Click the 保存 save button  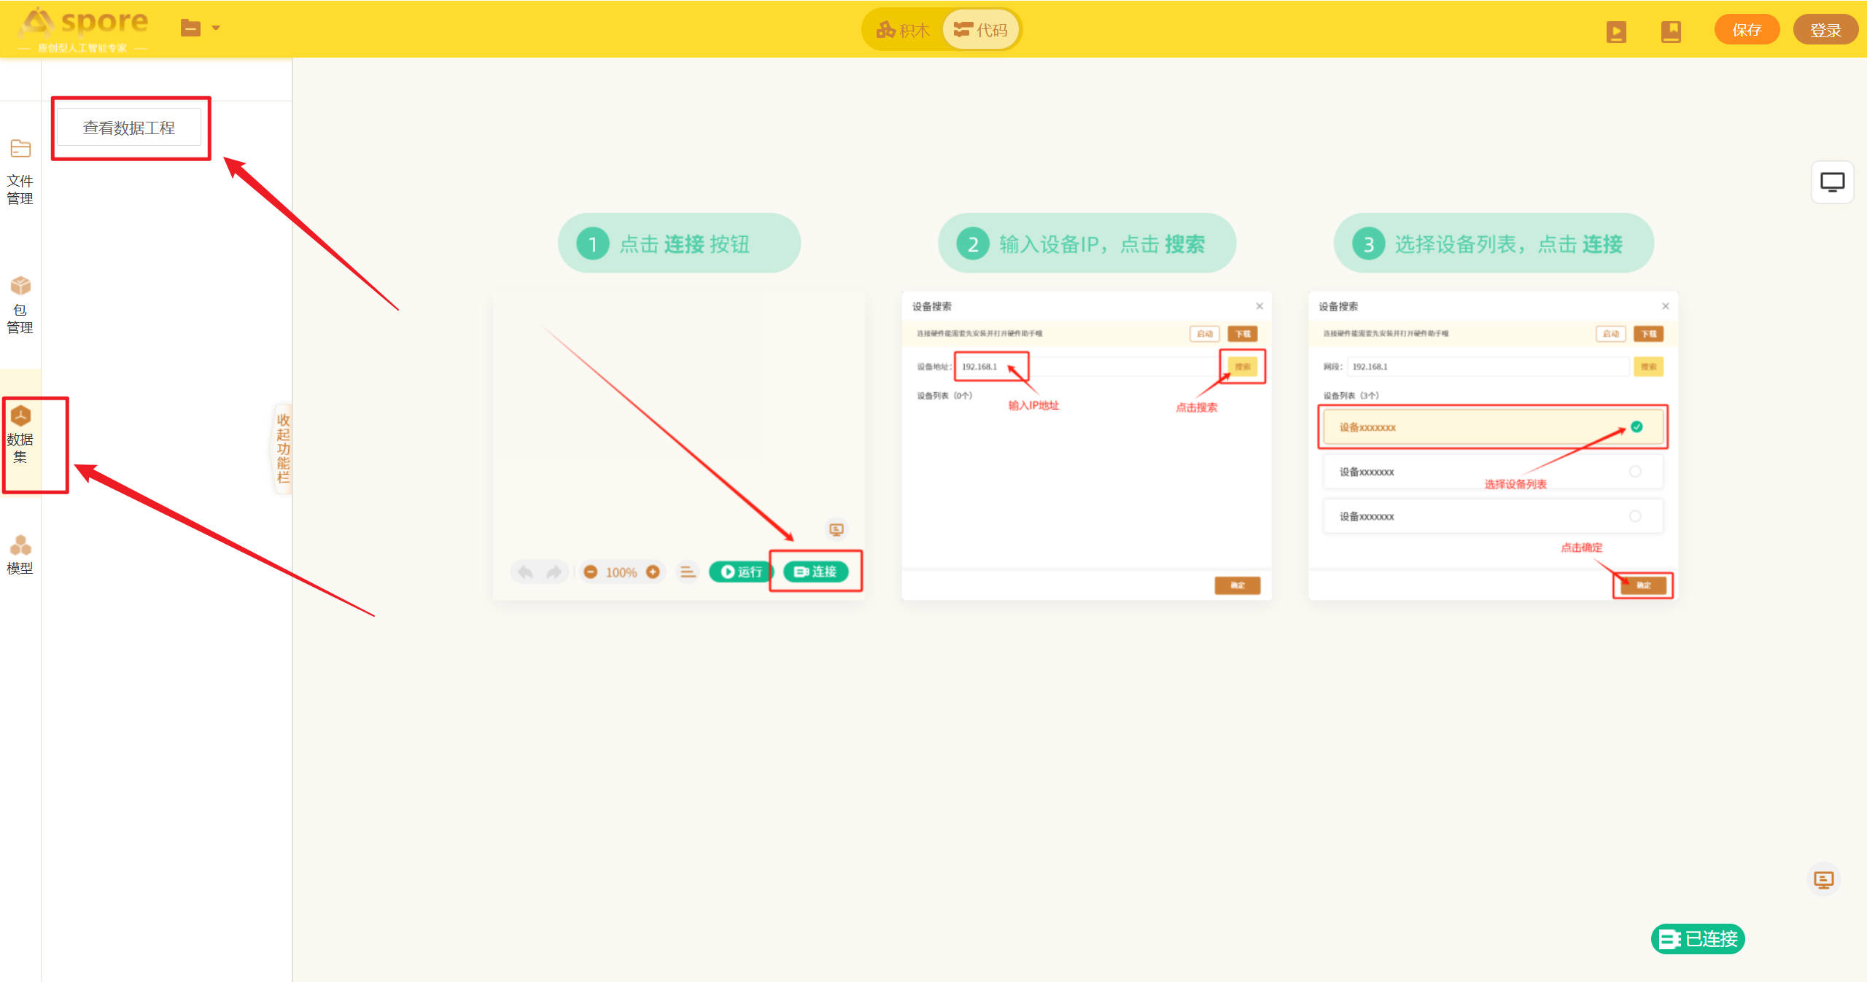tap(1747, 30)
